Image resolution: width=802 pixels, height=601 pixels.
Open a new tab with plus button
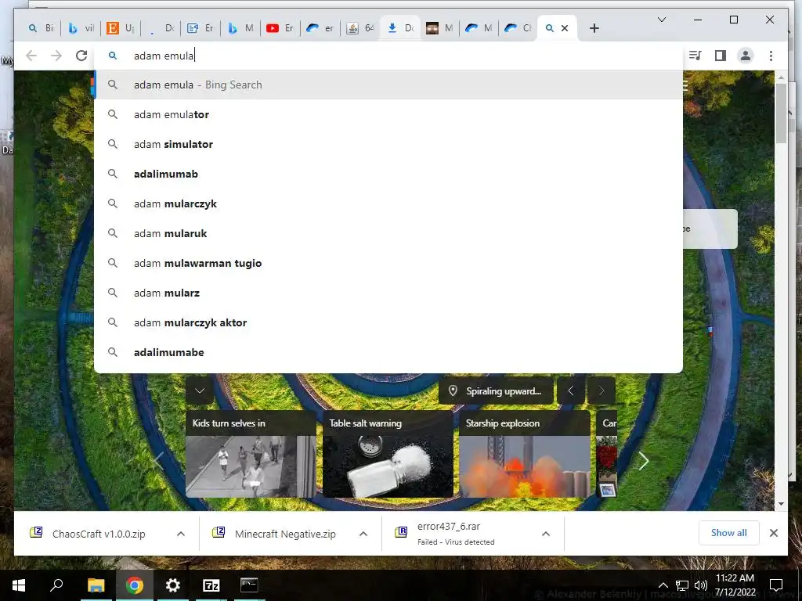pos(594,28)
